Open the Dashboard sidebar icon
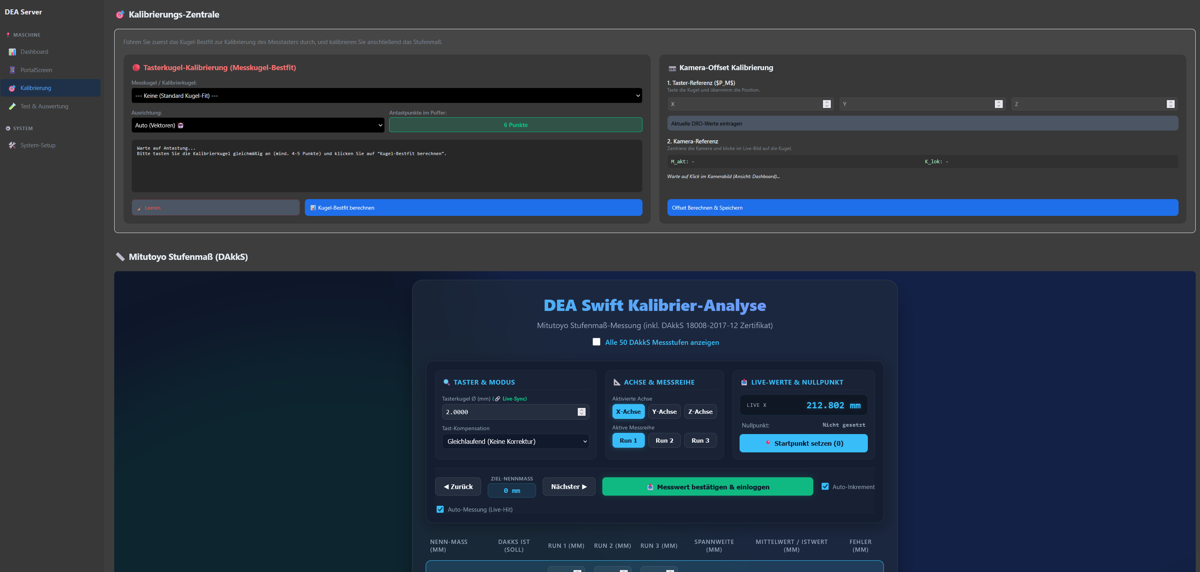This screenshot has height=572, width=1200. [12, 52]
